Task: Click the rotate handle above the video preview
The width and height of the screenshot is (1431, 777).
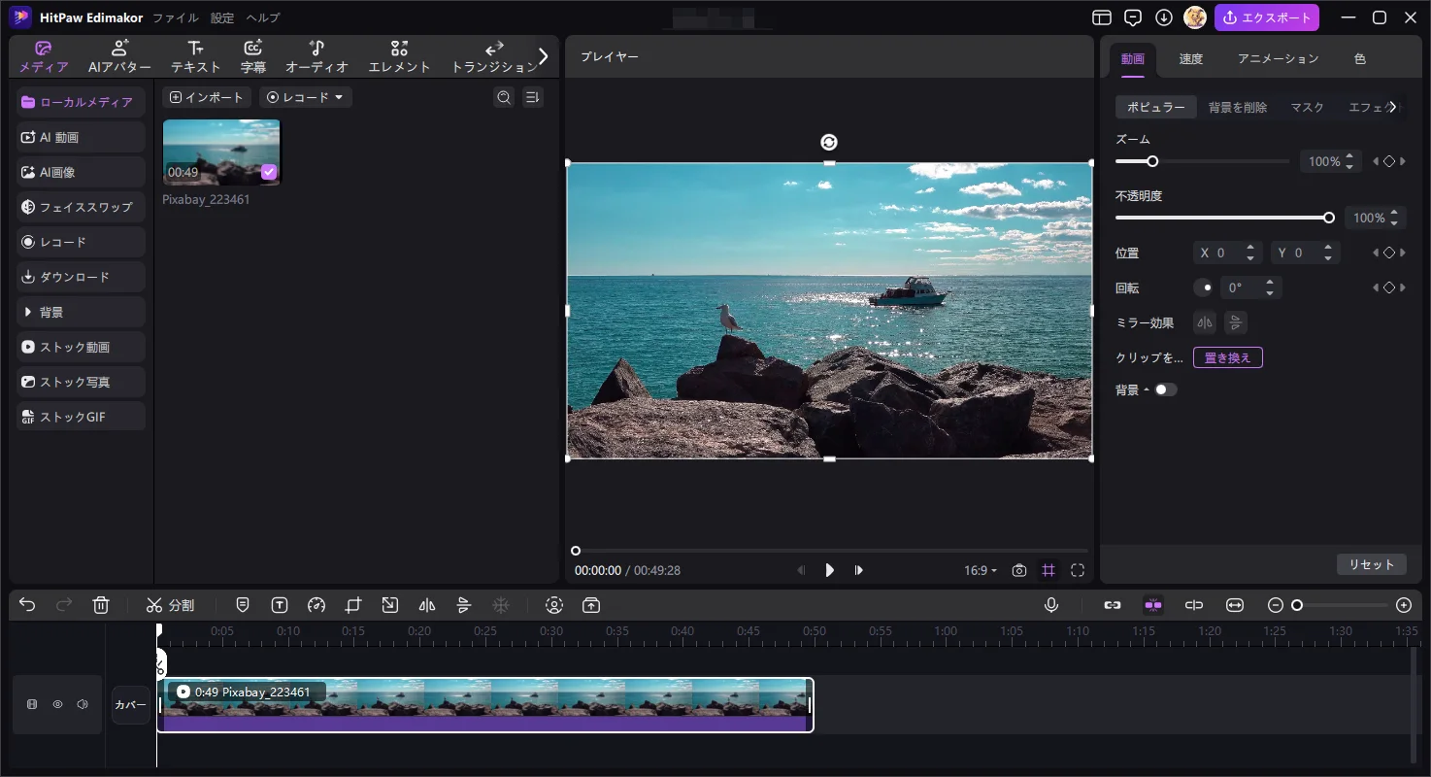Action: click(828, 142)
